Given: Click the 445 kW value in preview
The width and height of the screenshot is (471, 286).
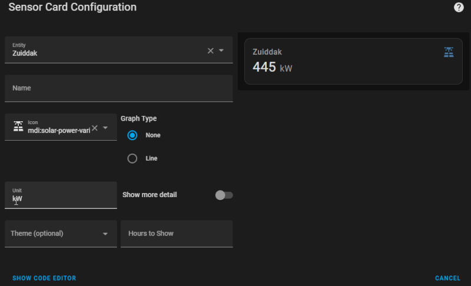Looking at the screenshot, I should (272, 68).
